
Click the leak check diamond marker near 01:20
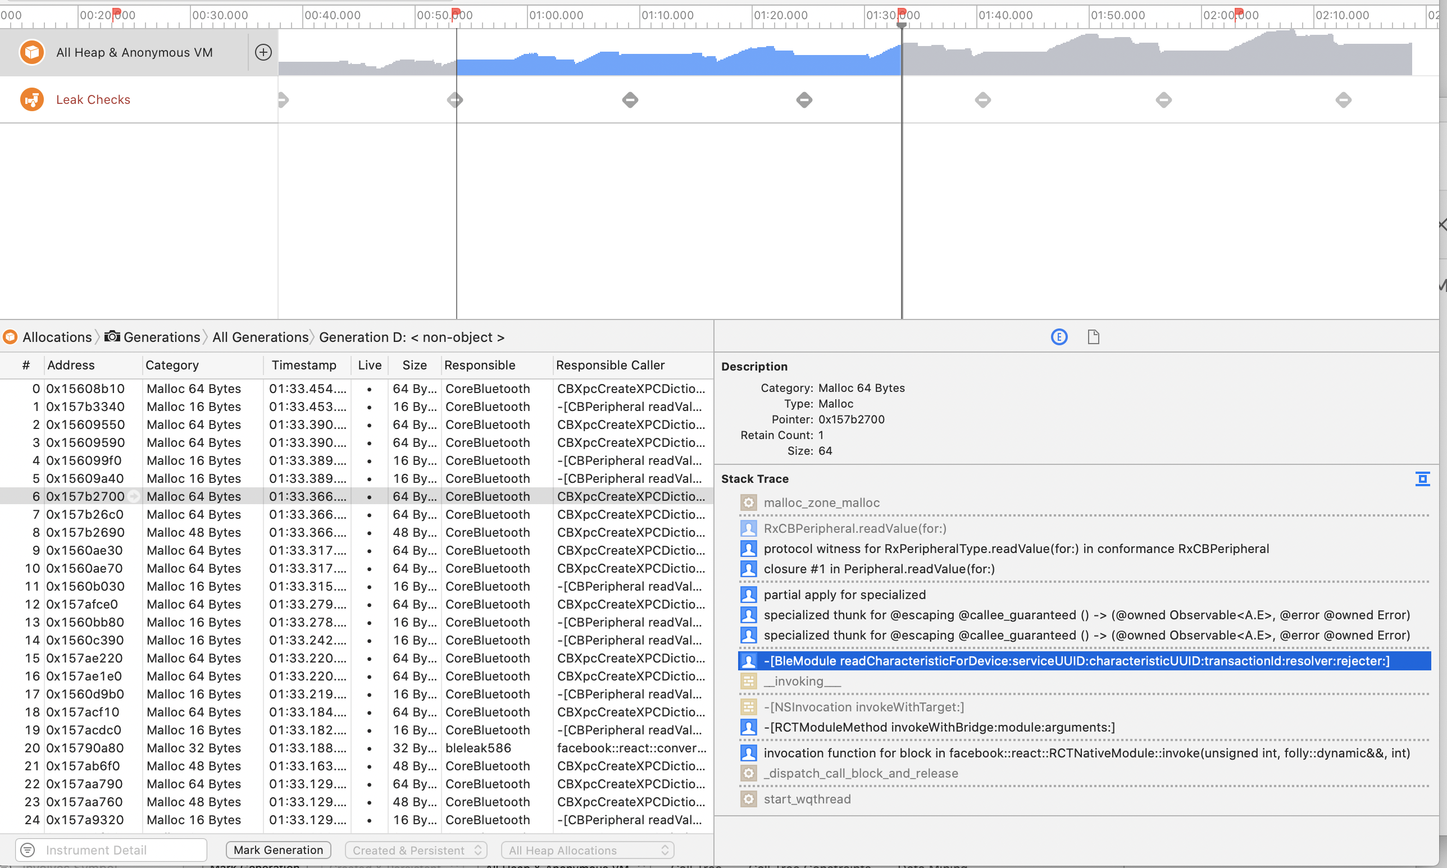804,99
